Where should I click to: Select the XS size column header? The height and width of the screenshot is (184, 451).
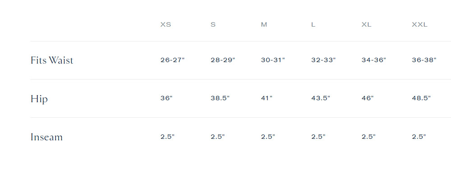(x=166, y=25)
